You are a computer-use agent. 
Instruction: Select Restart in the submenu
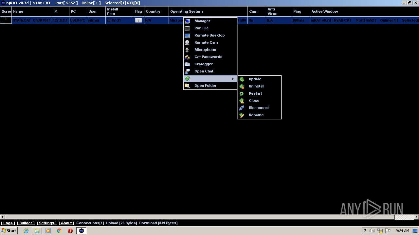(259, 93)
